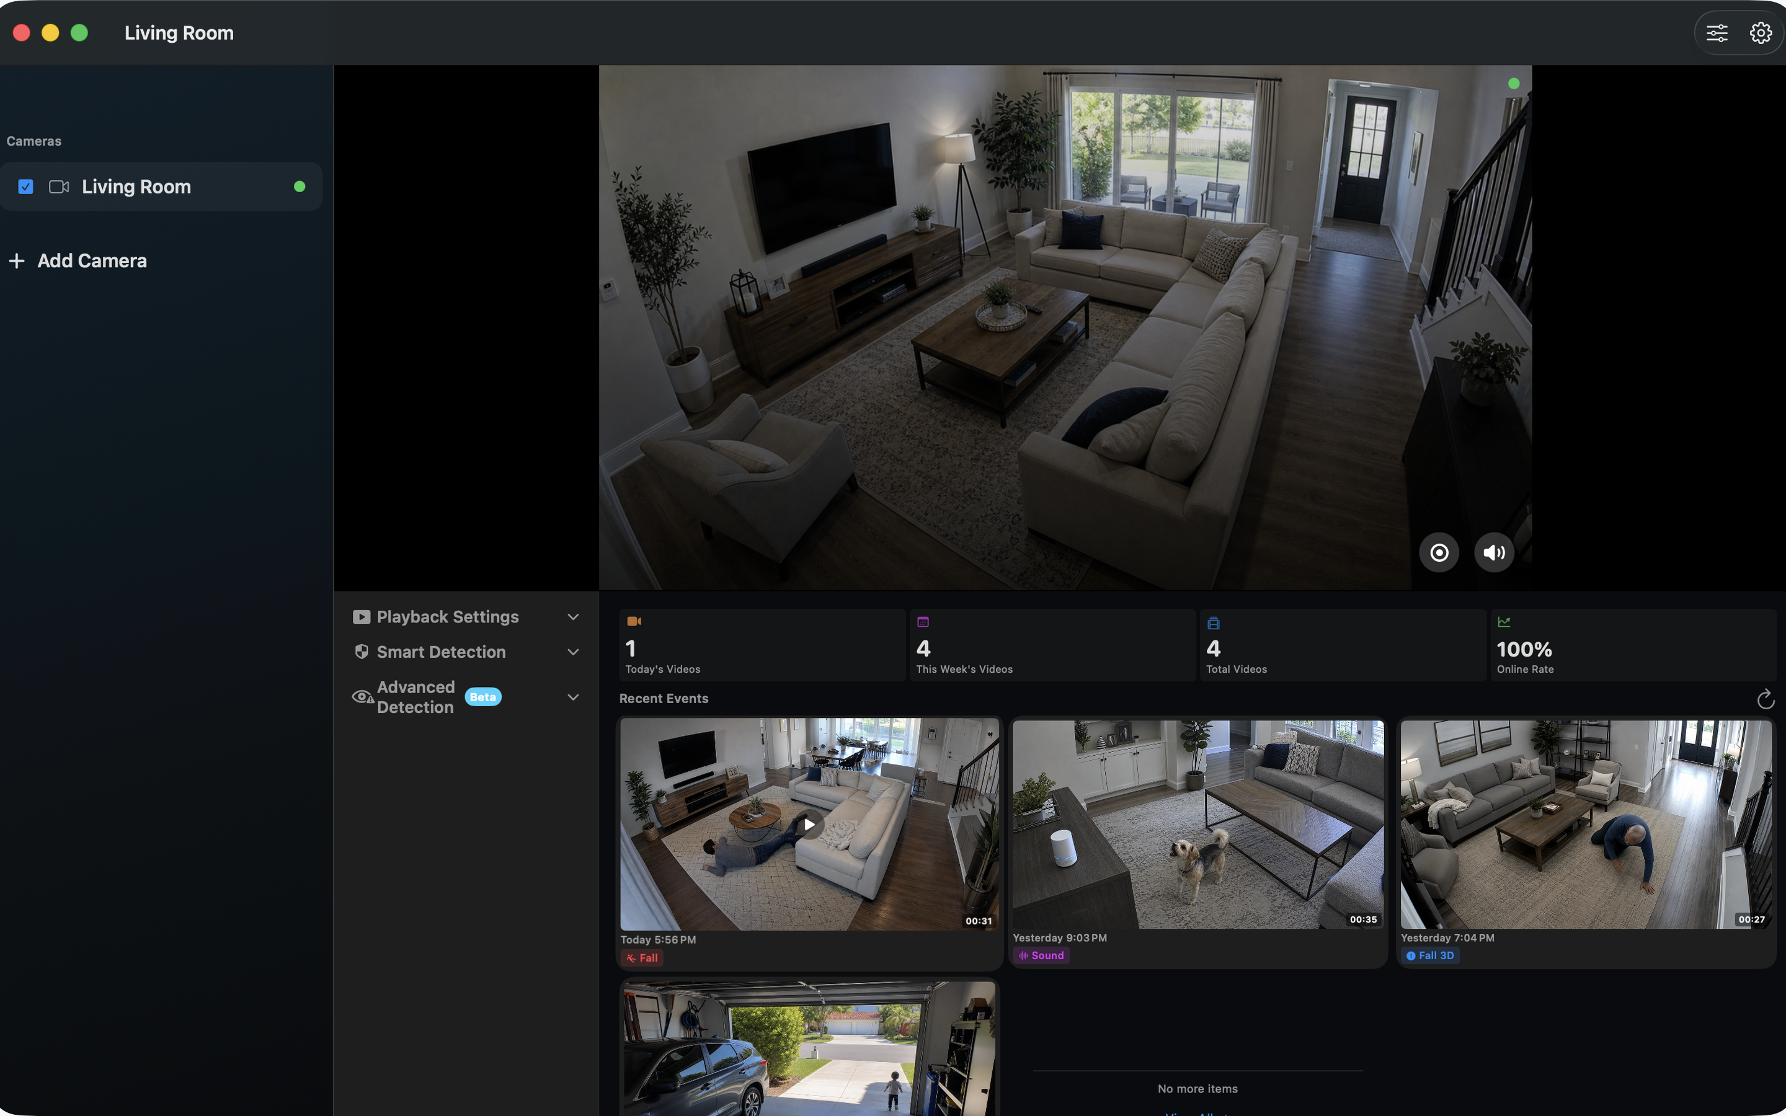Screen dimensions: 1786x1116
Task: Open the Advanced Detection section label
Action: point(416,697)
